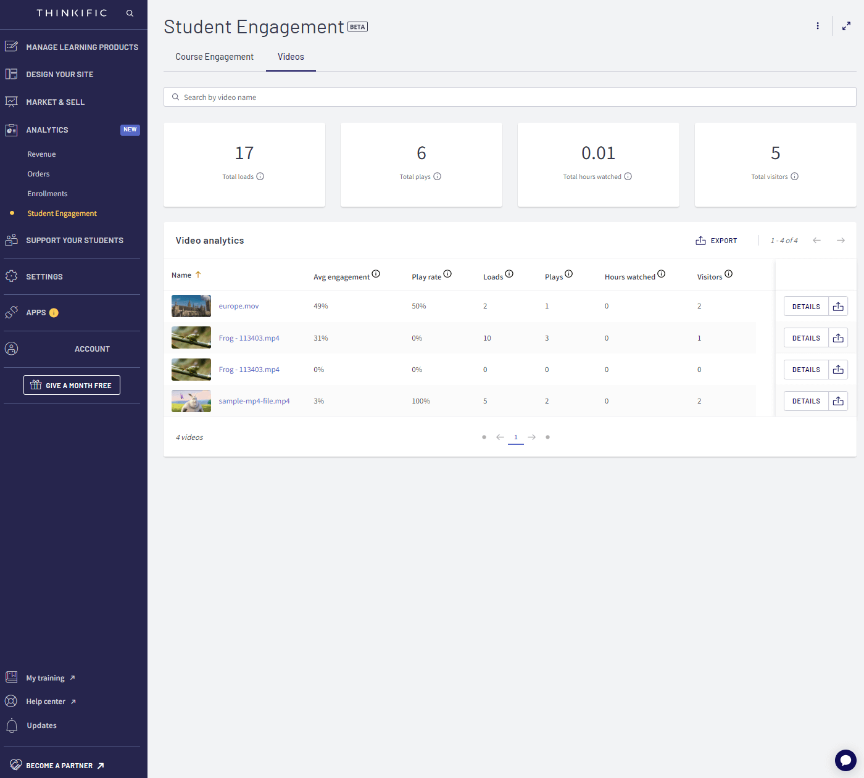
Task: Open the chat support bubble
Action: (x=845, y=760)
